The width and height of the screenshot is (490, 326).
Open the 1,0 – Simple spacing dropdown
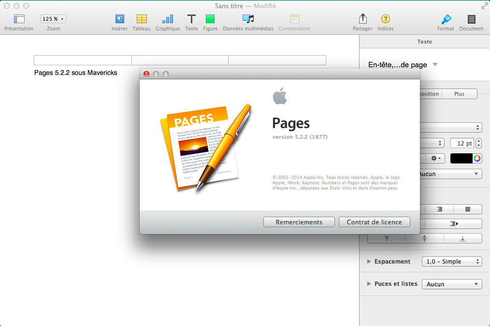452,261
